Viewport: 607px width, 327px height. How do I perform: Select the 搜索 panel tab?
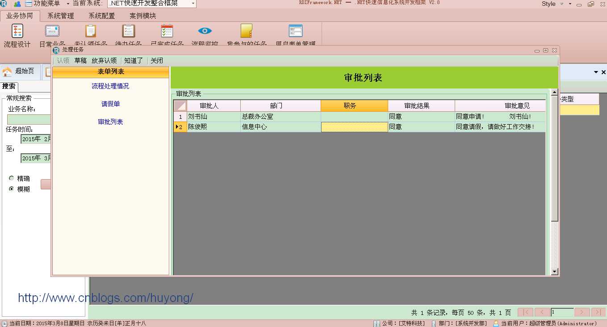point(8,86)
